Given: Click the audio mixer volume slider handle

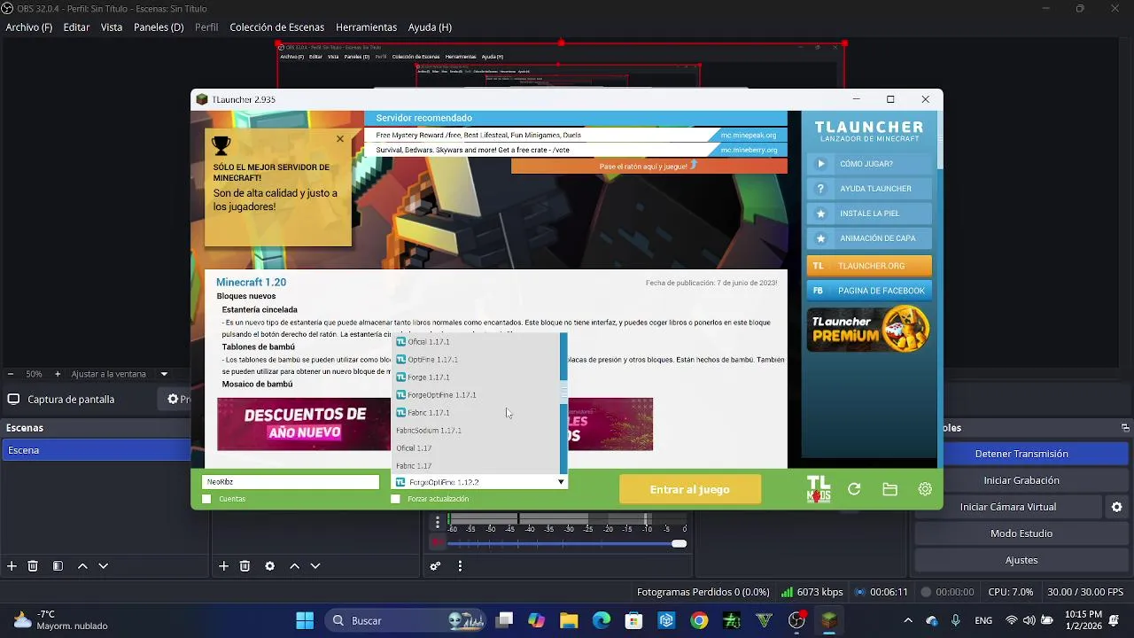Looking at the screenshot, I should point(680,543).
